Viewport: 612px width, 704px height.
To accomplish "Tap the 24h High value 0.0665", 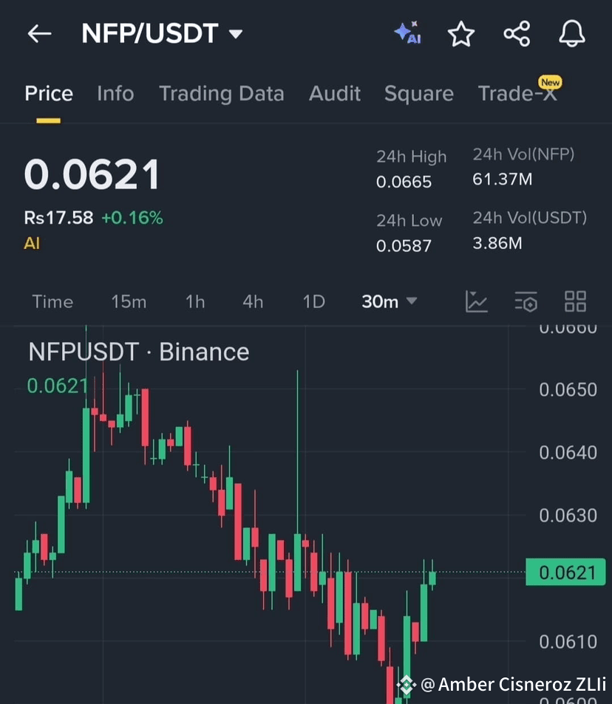I will [404, 182].
